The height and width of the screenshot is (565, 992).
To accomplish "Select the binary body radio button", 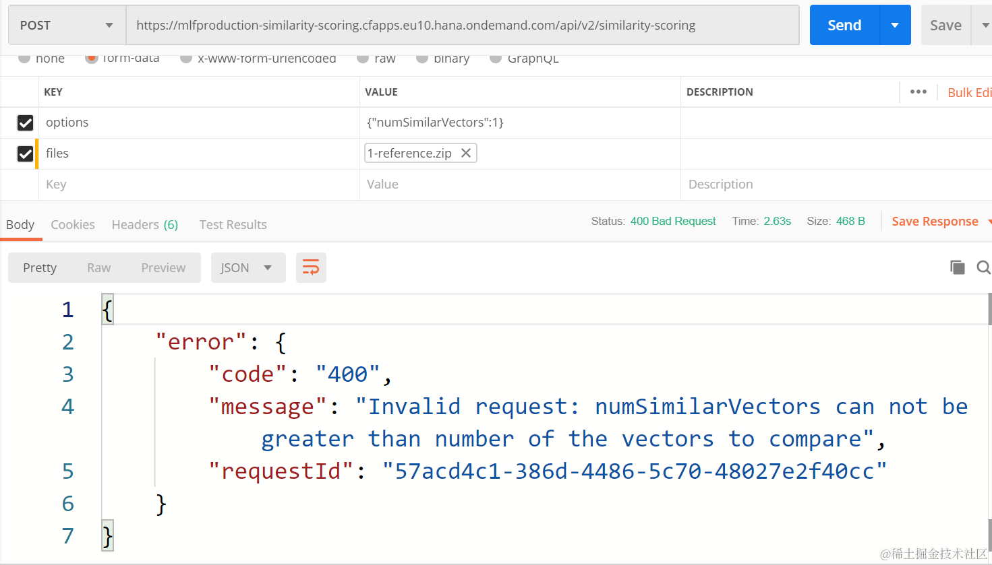I will [x=422, y=59].
